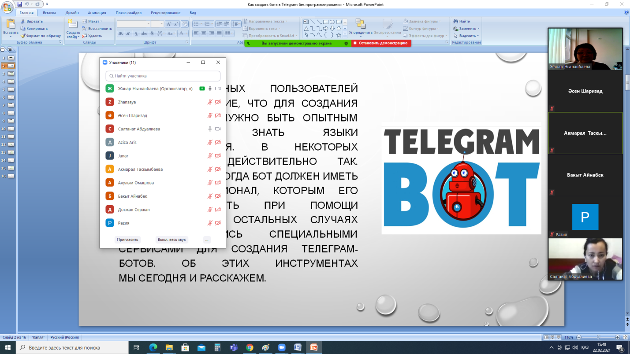Toggle bold Ж formatting
This screenshot has height=354, width=630.
coord(120,33)
